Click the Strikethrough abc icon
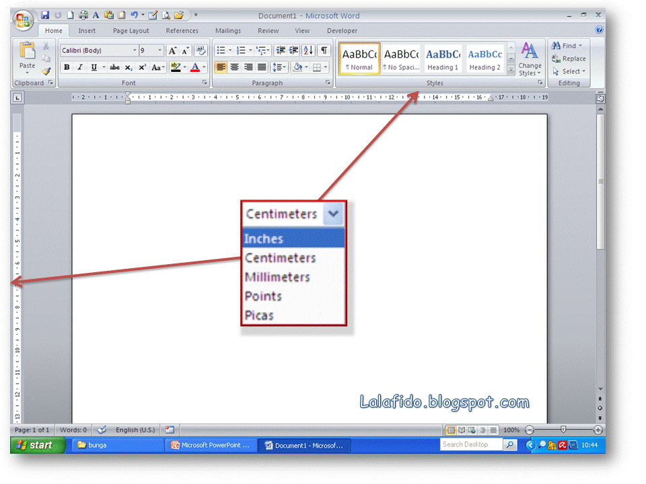Viewport: 646px width, 484px height. (x=114, y=67)
